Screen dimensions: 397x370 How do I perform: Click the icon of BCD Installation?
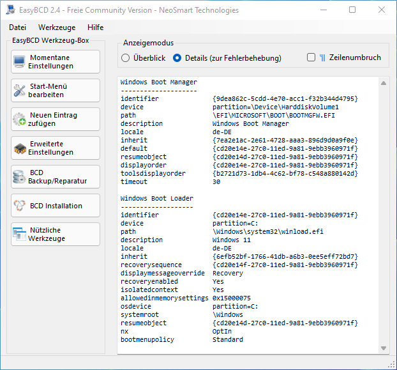[x=20, y=205]
